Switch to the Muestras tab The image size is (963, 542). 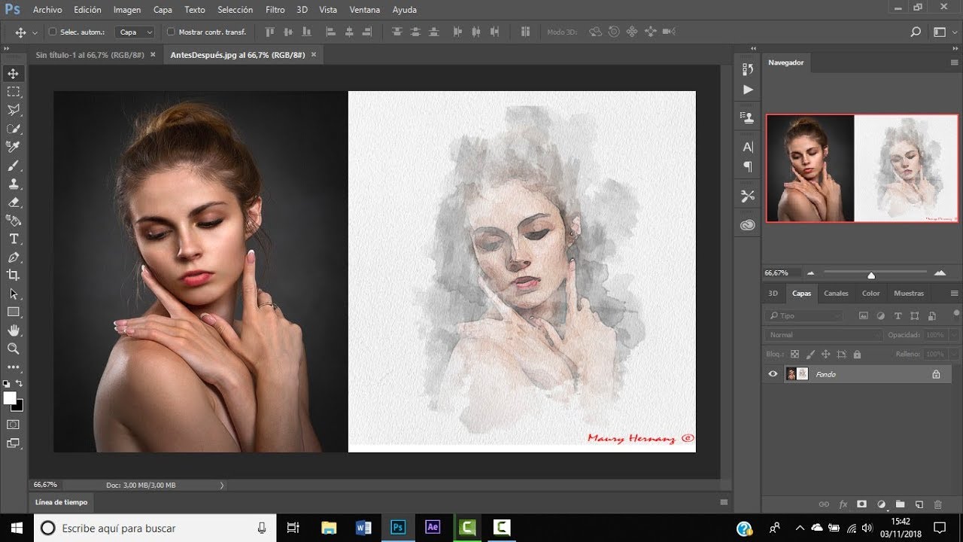pyautogui.click(x=909, y=294)
